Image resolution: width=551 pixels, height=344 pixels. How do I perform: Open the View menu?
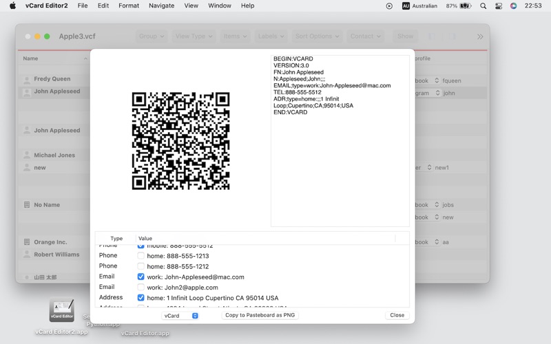click(191, 6)
